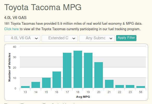The image size is (152, 104).
Task: Follow the 'Click here' link
Action: click(x=11, y=29)
